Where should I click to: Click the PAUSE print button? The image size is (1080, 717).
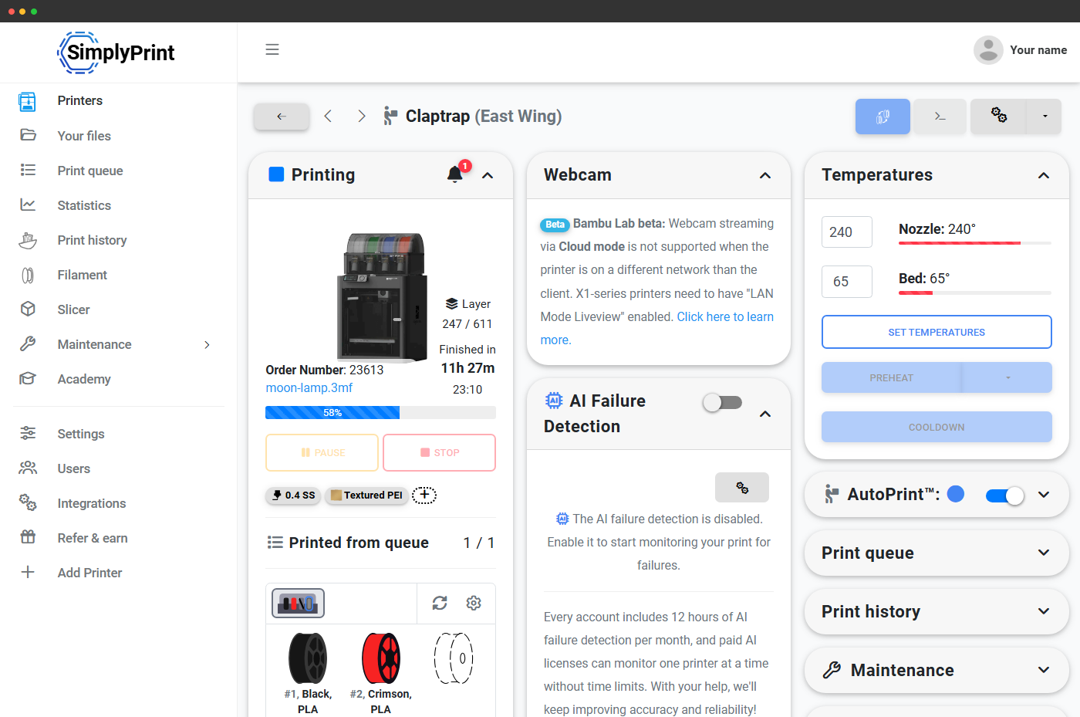(x=322, y=452)
